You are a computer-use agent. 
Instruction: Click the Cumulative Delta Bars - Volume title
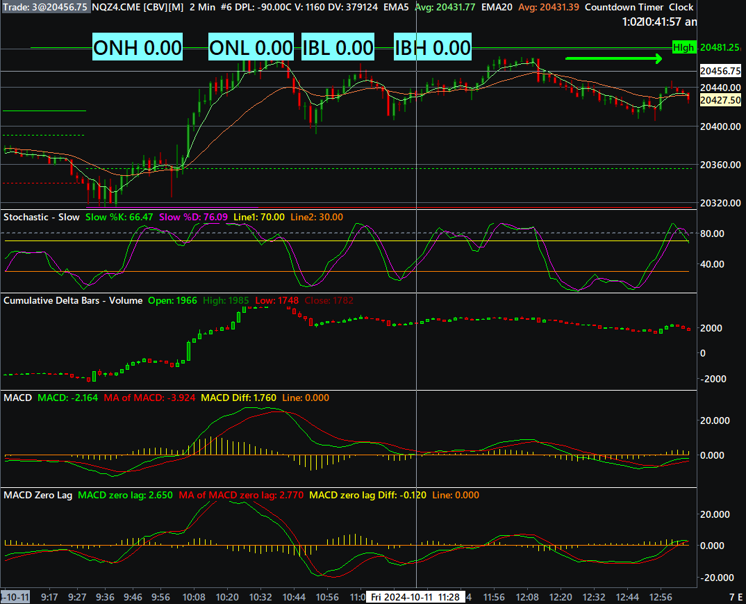click(73, 300)
